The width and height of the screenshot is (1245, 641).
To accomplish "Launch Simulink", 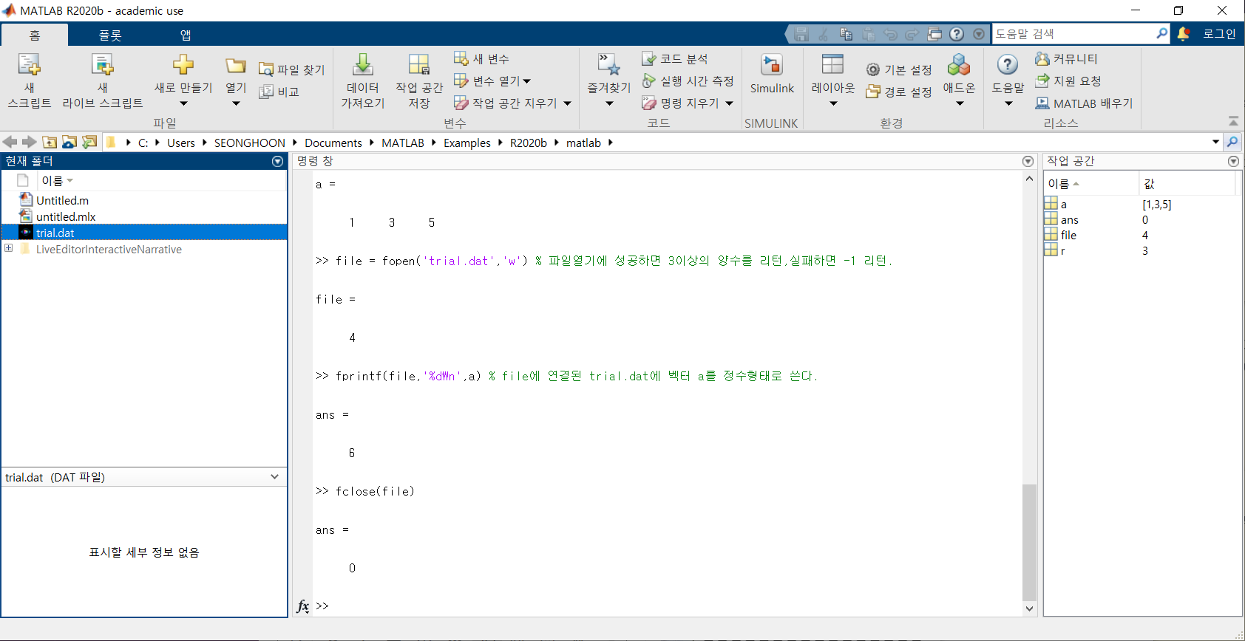I will point(772,74).
